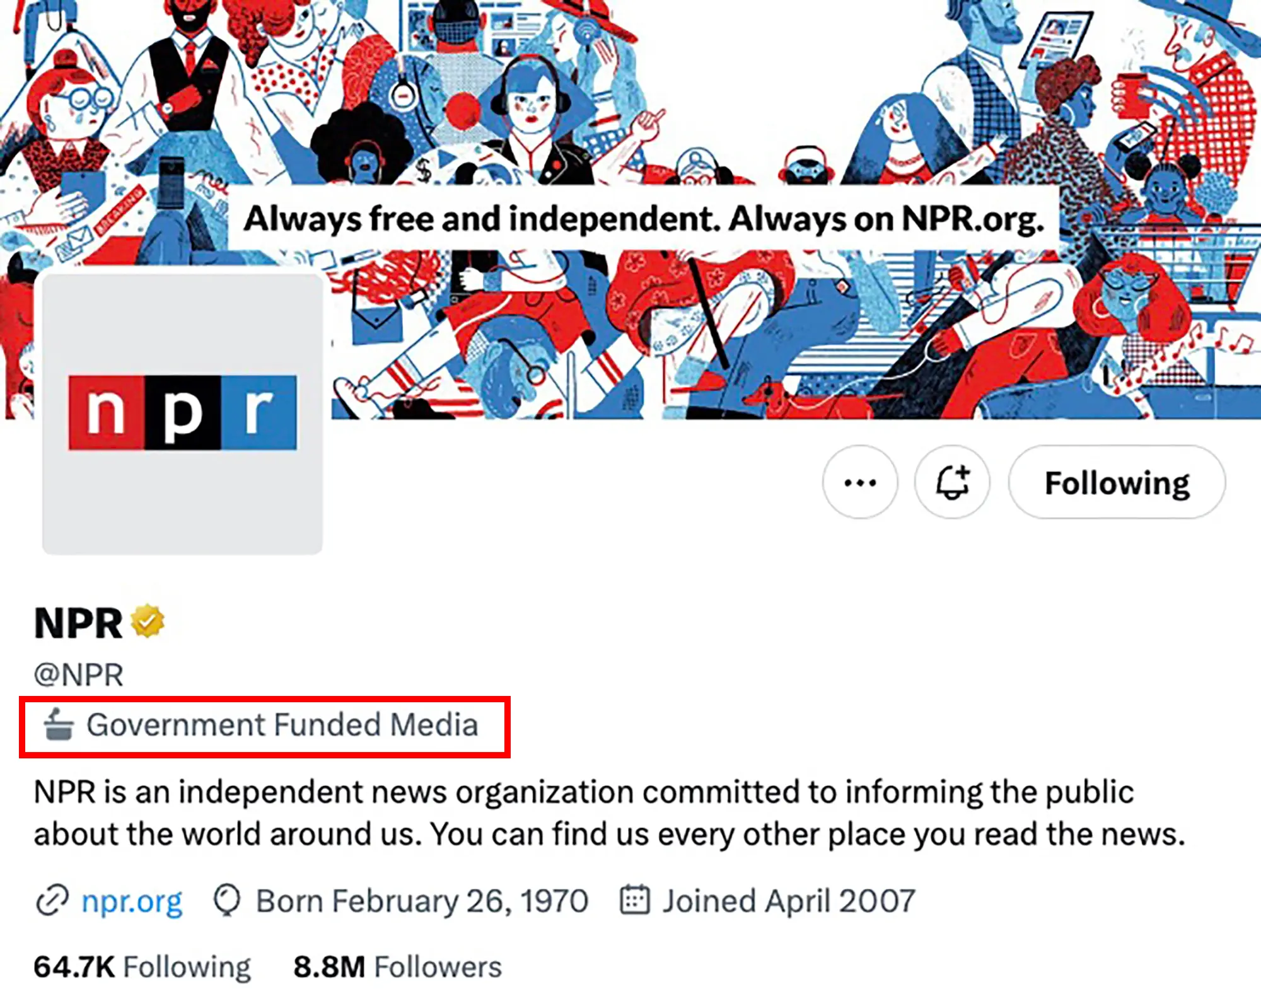The image size is (1261, 1008).
Task: Open the three-dot more options menu
Action: coord(860,483)
